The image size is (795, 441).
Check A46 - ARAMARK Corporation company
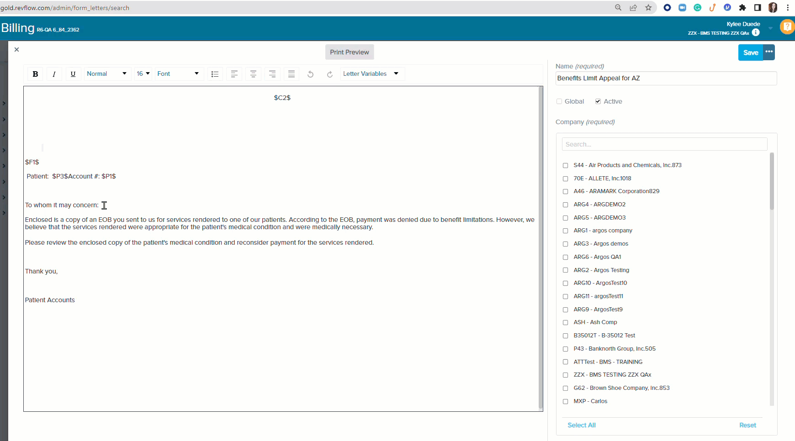[565, 192]
